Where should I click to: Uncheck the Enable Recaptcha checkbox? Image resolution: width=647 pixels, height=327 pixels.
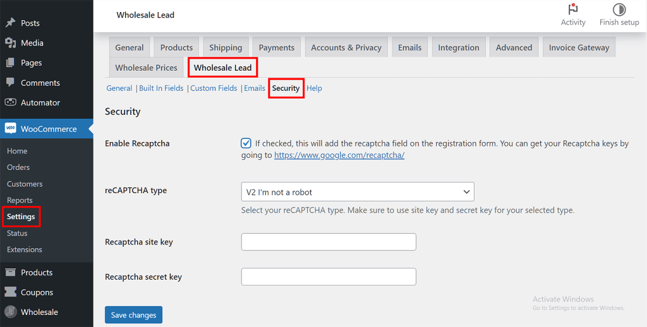246,143
